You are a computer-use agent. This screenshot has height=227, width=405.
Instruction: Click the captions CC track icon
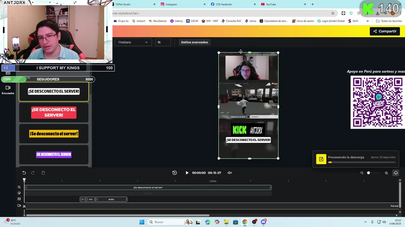tap(19, 199)
